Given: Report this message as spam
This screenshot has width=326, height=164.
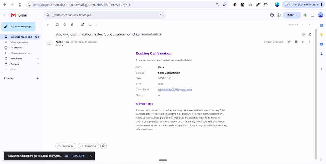Looking at the screenshot, I should [x=65, y=25].
